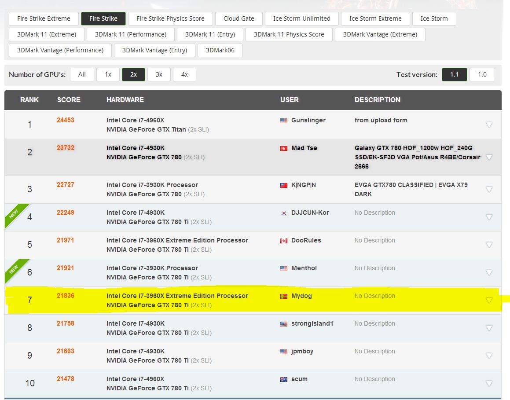Open the 3DMark Vantage (Performance) tab
510x400 pixels.
point(60,51)
